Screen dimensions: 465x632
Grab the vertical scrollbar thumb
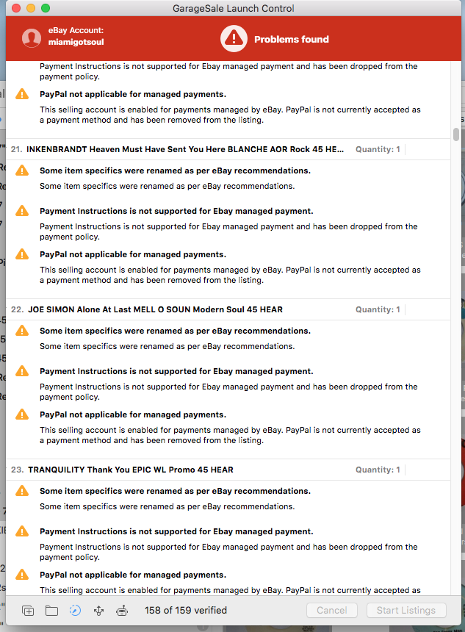point(456,134)
